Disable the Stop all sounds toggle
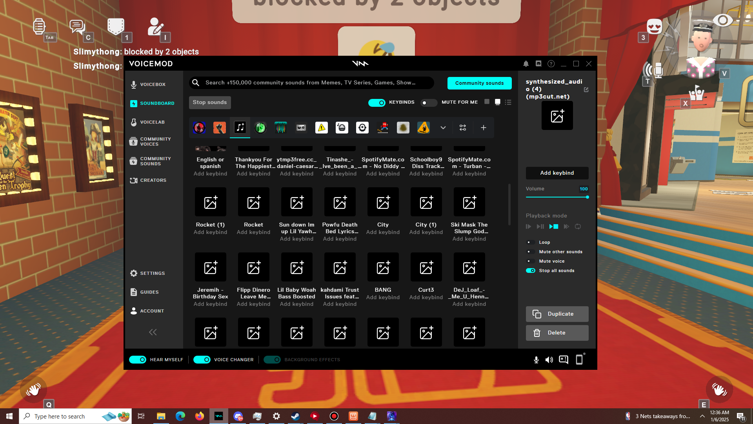The width and height of the screenshot is (753, 424). pyautogui.click(x=531, y=270)
